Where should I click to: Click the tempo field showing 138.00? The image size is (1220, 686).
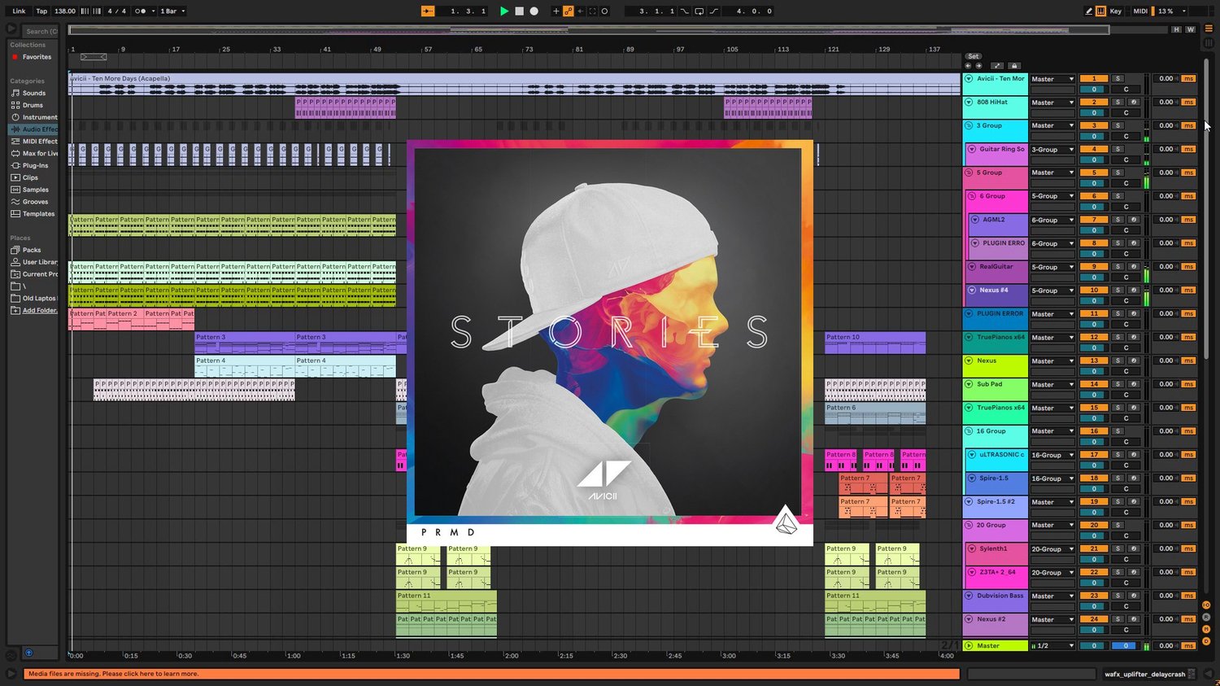click(x=65, y=11)
